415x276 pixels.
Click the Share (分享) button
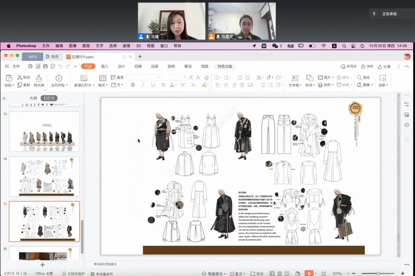[x=384, y=66]
